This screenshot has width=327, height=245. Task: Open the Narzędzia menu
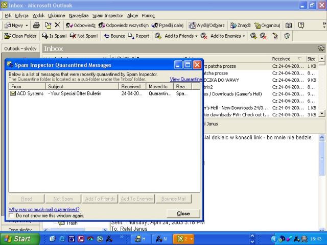coord(79,16)
